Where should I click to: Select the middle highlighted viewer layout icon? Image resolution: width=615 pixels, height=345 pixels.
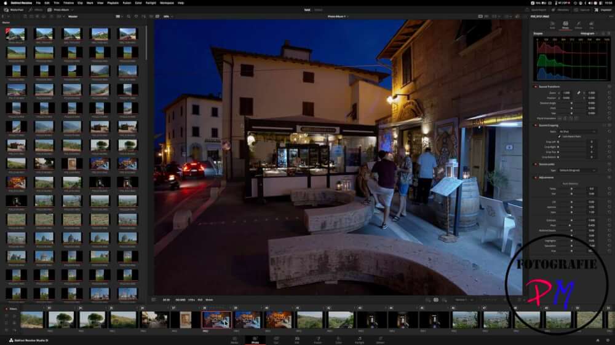[x=436, y=300]
